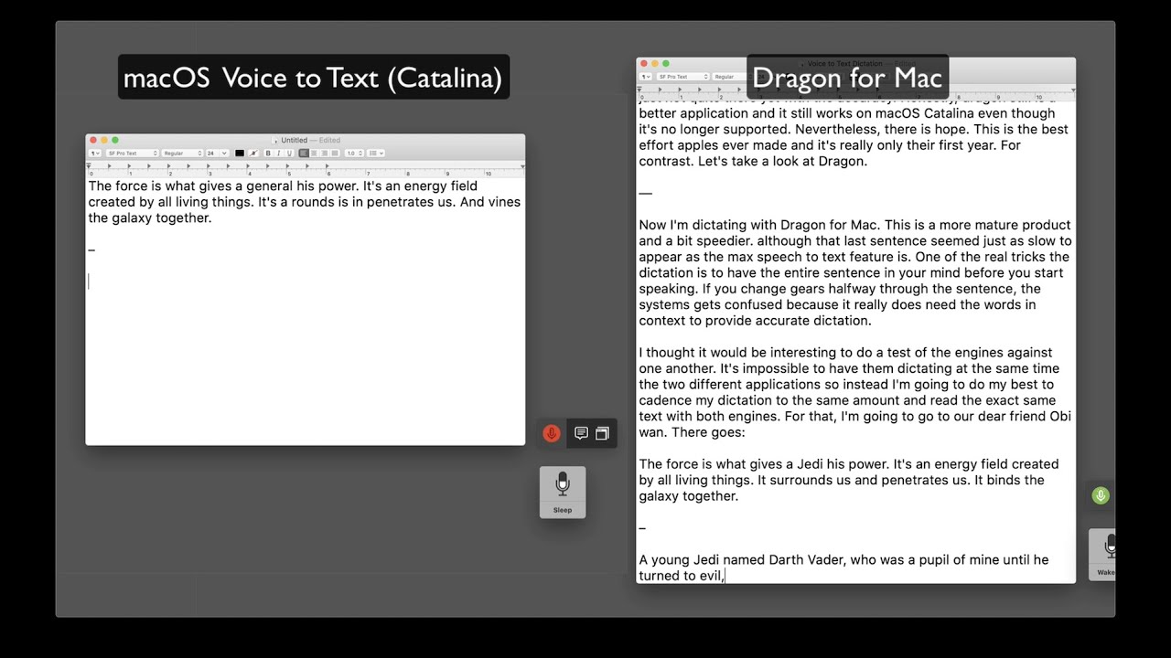Open SF Pro Text font dropdown in Untitled
This screenshot has height=658, width=1171.
click(133, 153)
